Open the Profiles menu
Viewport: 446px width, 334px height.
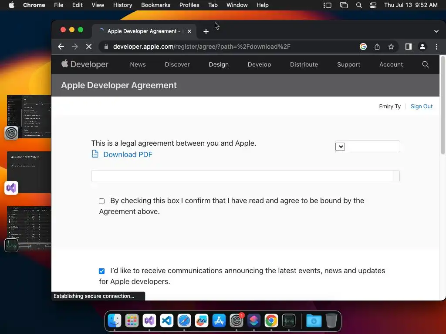(189, 5)
